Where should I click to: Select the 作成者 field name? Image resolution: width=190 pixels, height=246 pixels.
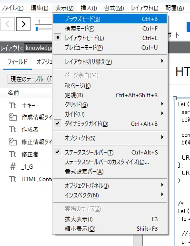(x=30, y=130)
